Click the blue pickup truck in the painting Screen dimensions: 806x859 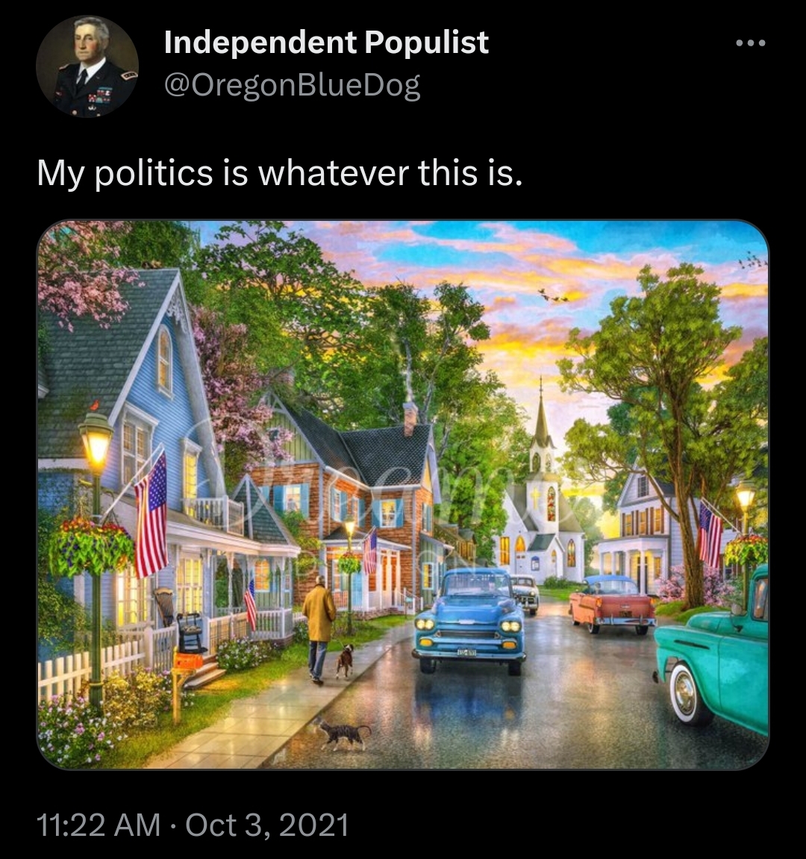point(469,619)
